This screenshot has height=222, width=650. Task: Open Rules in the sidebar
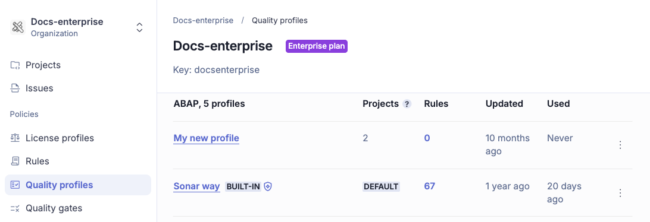click(x=37, y=161)
